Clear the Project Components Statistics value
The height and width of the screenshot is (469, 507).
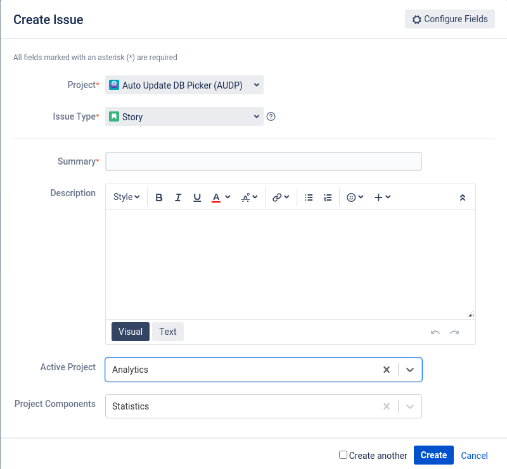coord(387,406)
